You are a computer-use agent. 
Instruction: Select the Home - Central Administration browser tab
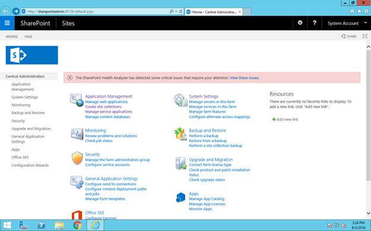(214, 12)
